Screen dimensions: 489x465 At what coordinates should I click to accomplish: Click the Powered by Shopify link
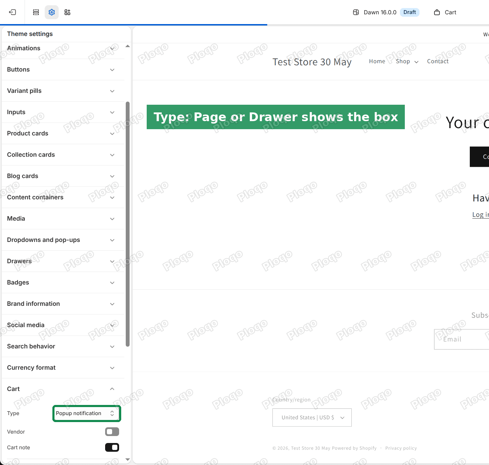point(354,448)
